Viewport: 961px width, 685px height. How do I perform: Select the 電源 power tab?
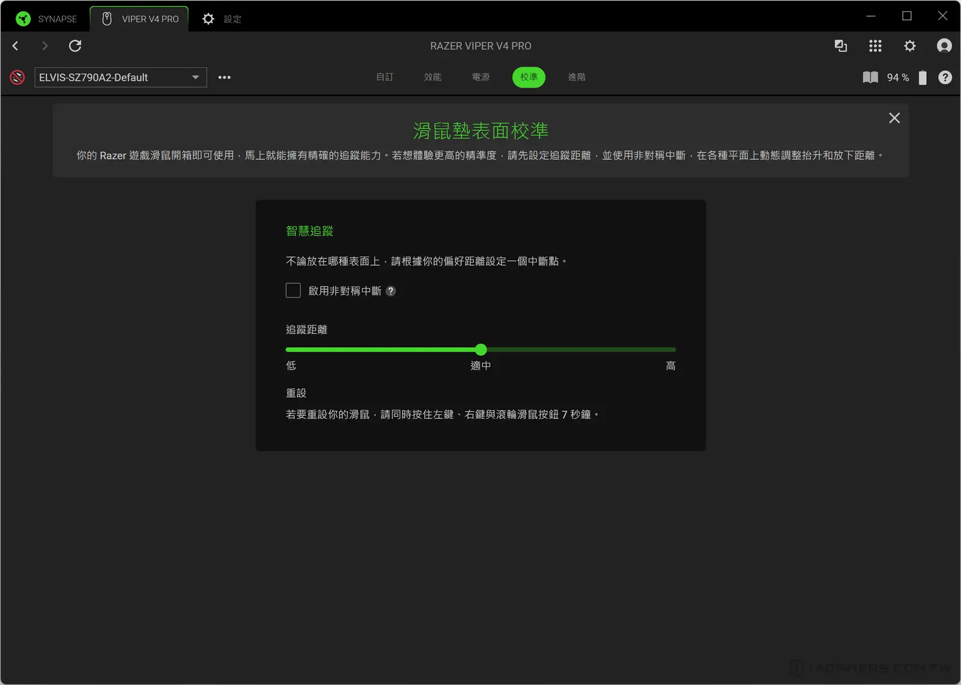[480, 77]
